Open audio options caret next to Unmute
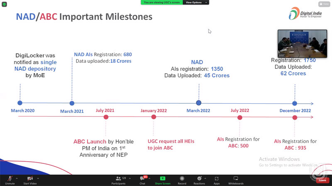Screen dimensions: 332x186 coord(17,179)
